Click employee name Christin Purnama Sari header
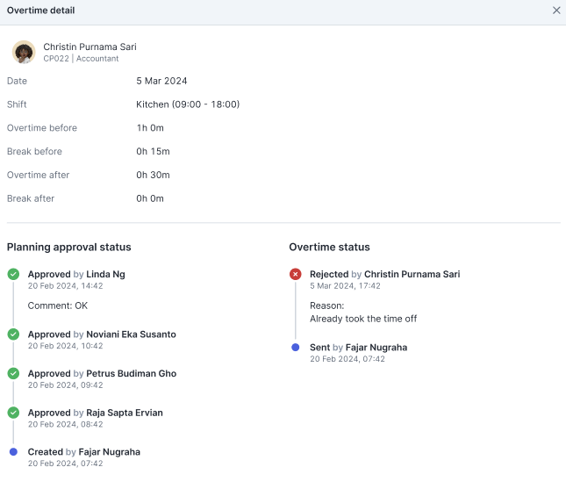 (90, 47)
